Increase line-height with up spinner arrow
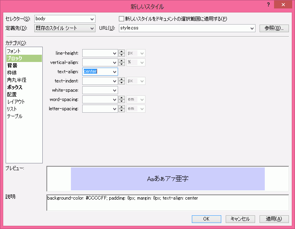This screenshot has height=229, width=295. (122, 52)
